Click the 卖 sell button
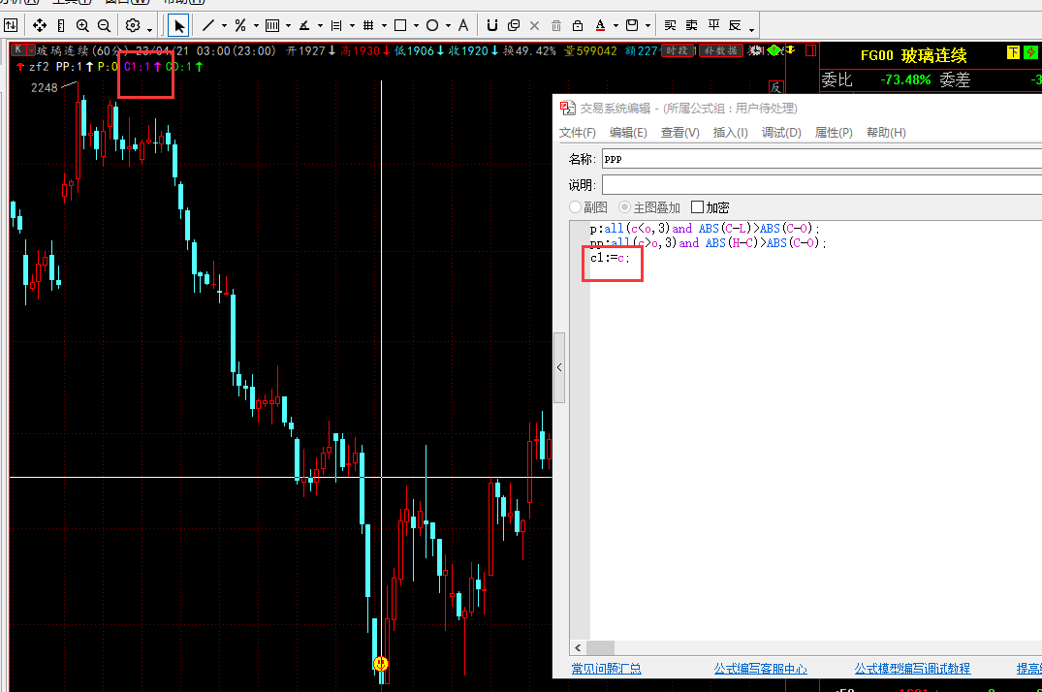1042x692 pixels. (691, 25)
